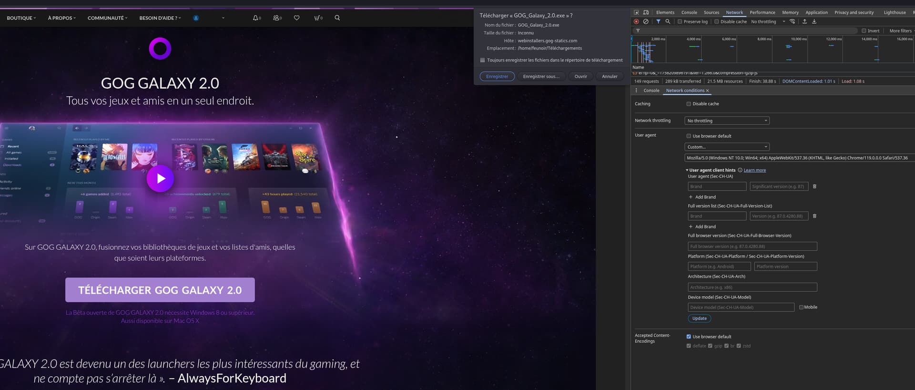915x390 pixels.
Task: Enable the Preserve log checkbox
Action: coord(680,22)
